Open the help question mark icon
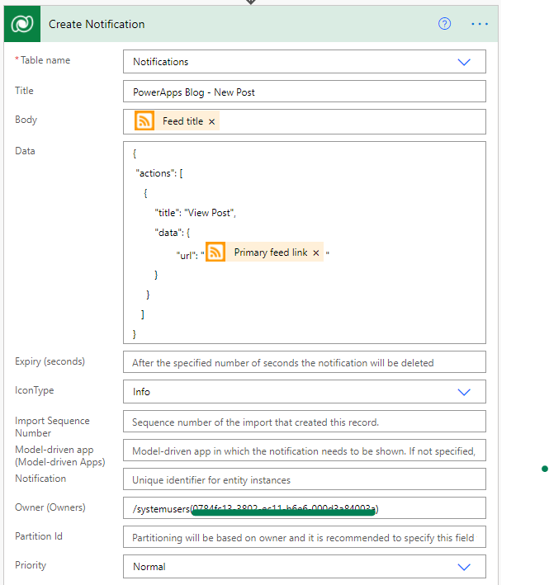549x585 pixels. 444,24
